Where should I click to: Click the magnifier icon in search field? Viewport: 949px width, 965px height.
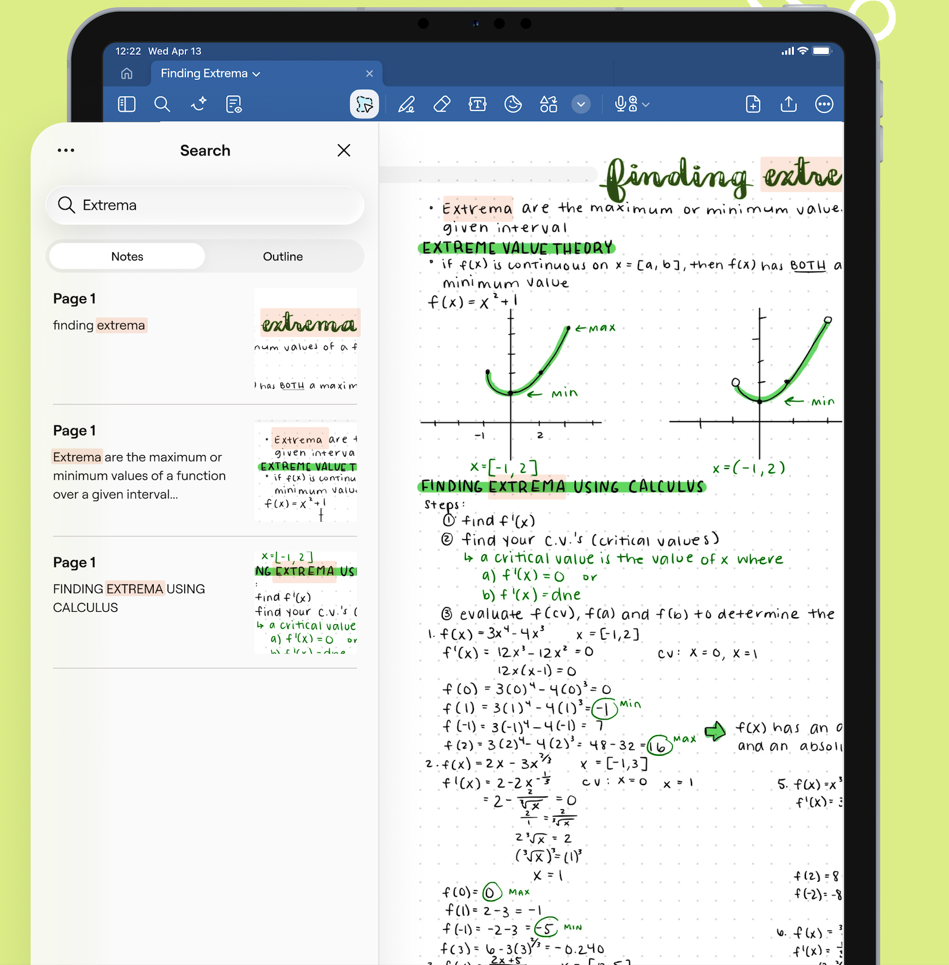[x=66, y=205]
